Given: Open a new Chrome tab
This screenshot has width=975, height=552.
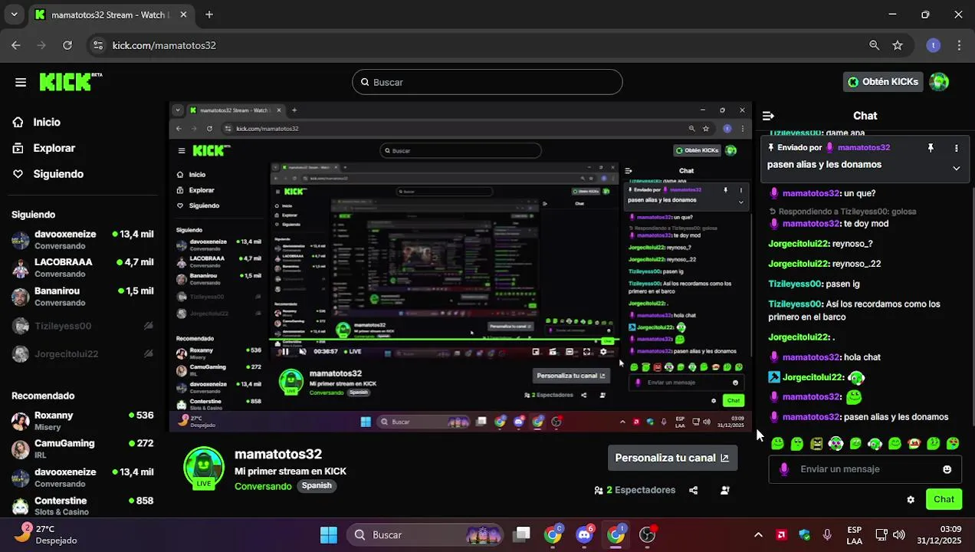Looking at the screenshot, I should point(209,15).
